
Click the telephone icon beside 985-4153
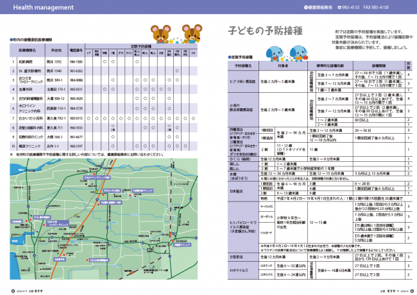(x=339, y=8)
